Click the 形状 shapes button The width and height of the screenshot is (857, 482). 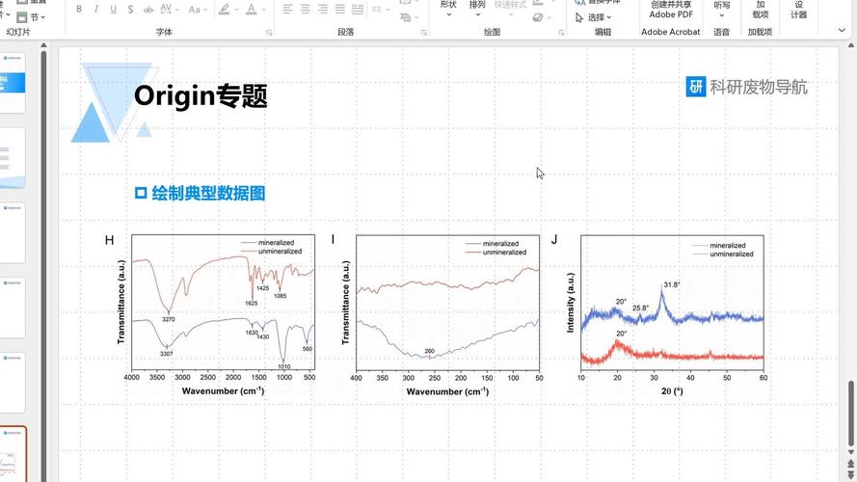tap(448, 6)
